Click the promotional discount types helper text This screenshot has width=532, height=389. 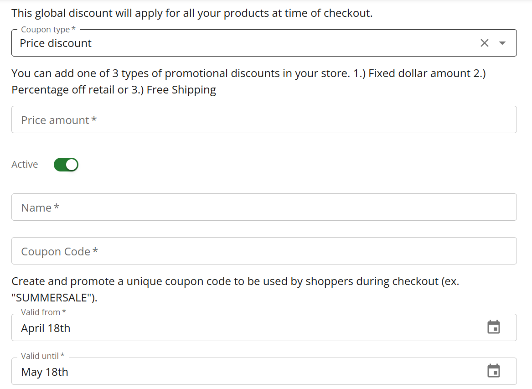(182, 73)
